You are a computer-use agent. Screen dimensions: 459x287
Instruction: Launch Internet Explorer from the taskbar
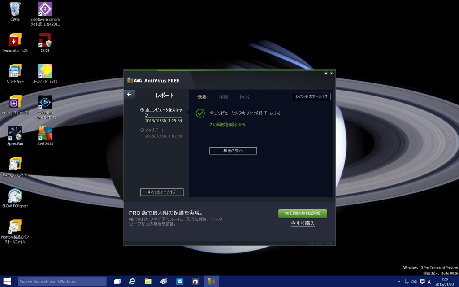coord(132,282)
